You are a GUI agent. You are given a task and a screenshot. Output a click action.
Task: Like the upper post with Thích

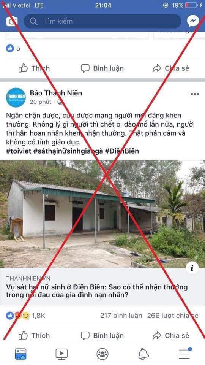pyautogui.click(x=34, y=68)
